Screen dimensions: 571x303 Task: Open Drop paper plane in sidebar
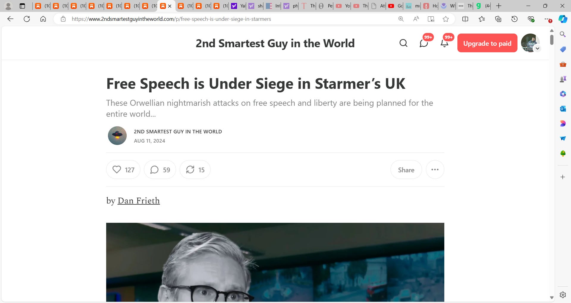(563, 138)
